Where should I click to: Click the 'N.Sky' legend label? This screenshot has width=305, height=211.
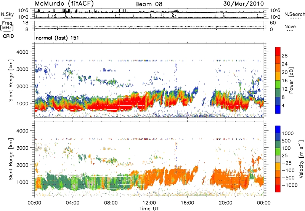pos(7,14)
